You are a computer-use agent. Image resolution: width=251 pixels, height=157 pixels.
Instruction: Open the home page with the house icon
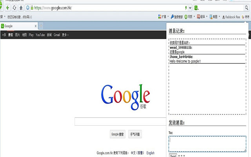(21, 8)
